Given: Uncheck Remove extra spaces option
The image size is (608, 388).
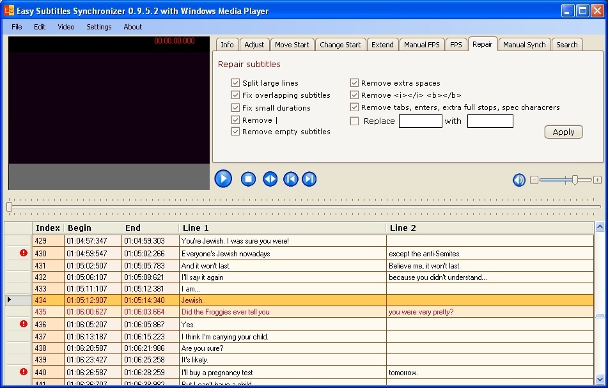Looking at the screenshot, I should click(354, 82).
